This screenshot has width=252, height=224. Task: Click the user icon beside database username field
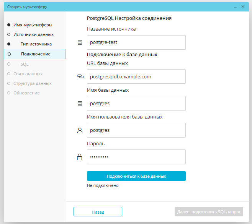tap(80, 130)
